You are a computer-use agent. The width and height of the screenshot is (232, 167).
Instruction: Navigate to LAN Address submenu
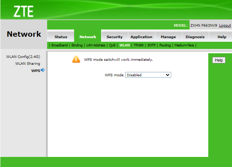click(96, 45)
